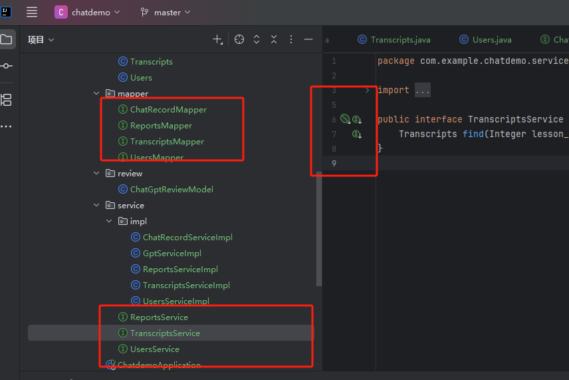Screen dimensions: 569x380
Task: Select the impl folder
Action: coord(138,222)
